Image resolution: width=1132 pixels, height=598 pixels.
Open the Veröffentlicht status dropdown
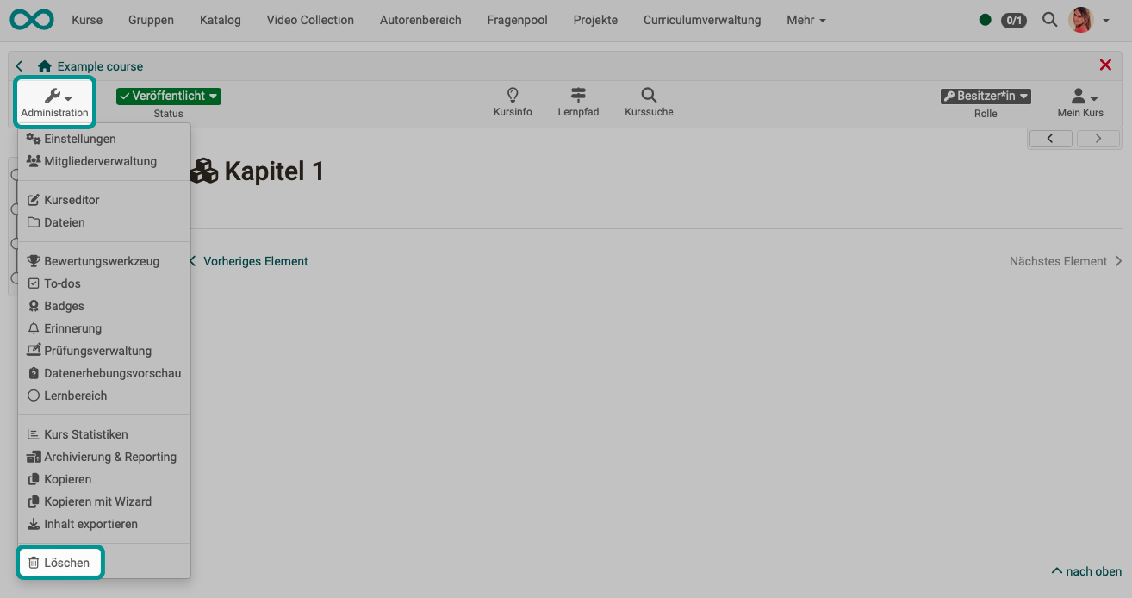[x=169, y=97]
